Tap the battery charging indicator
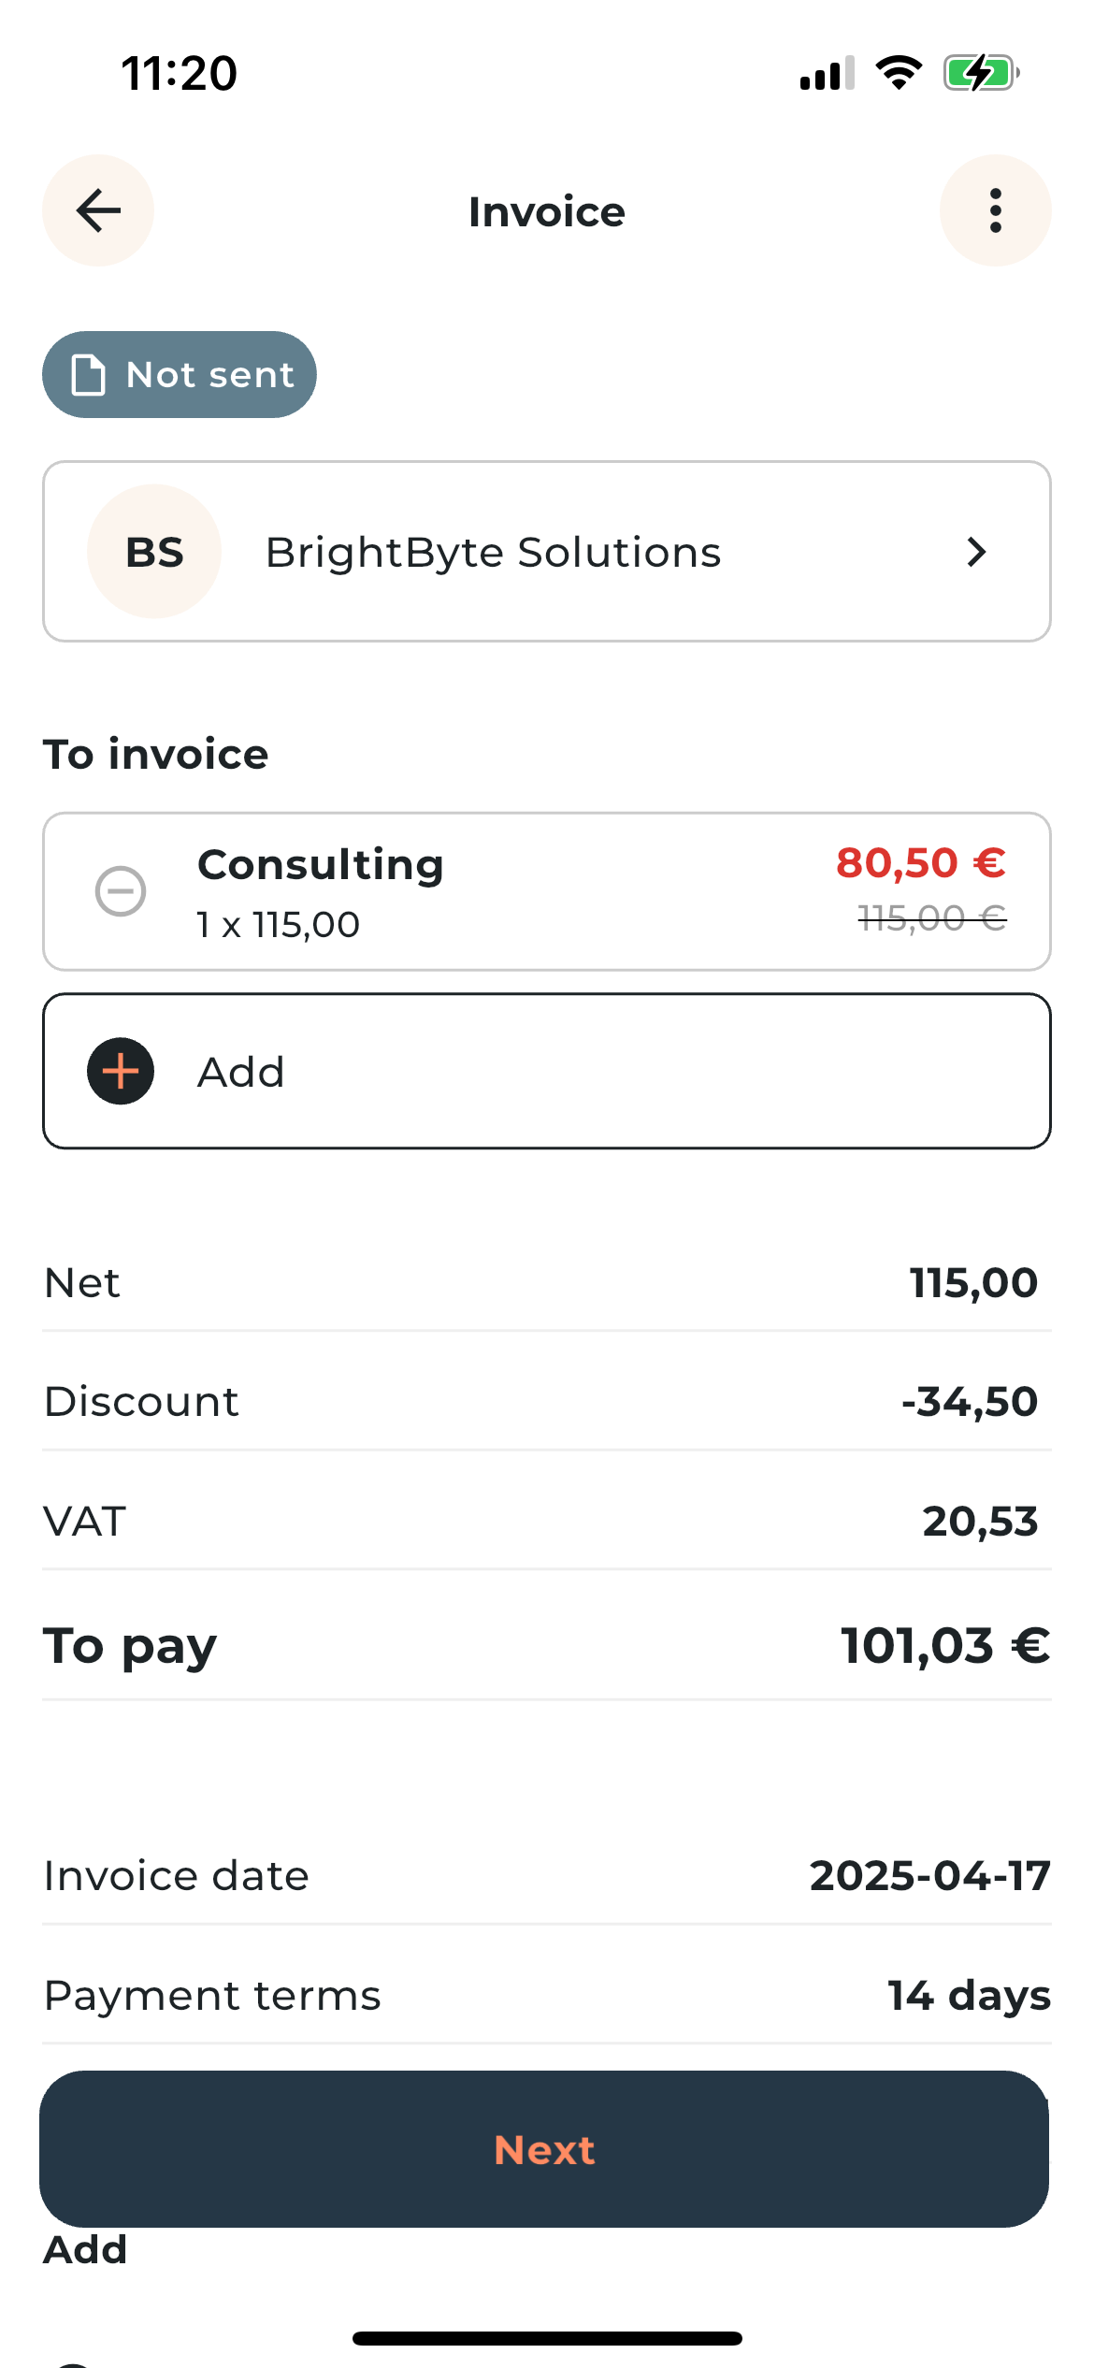The image size is (1094, 2368). pyautogui.click(x=980, y=73)
